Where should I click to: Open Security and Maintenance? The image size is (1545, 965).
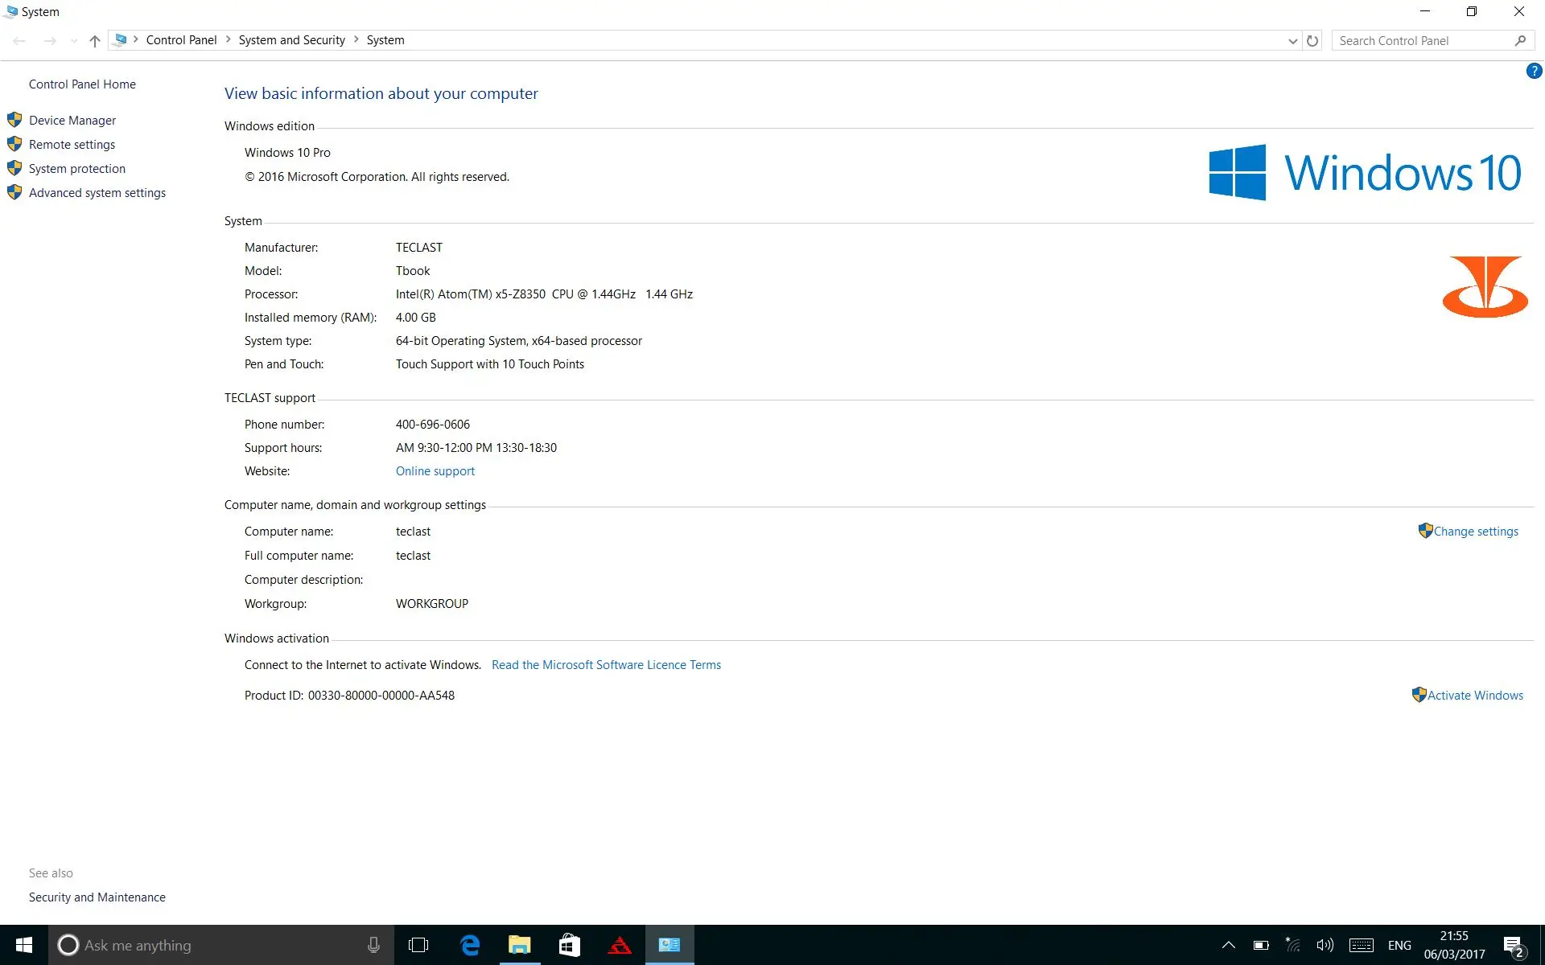point(97,897)
